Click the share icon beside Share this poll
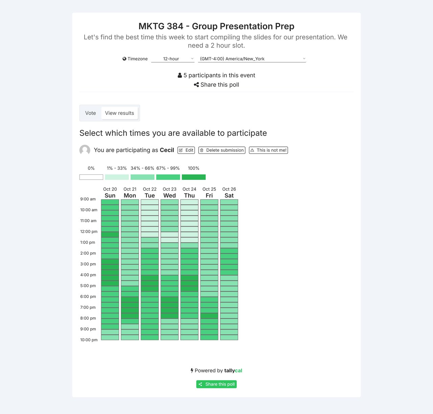This screenshot has width=433, height=414. coord(196,85)
